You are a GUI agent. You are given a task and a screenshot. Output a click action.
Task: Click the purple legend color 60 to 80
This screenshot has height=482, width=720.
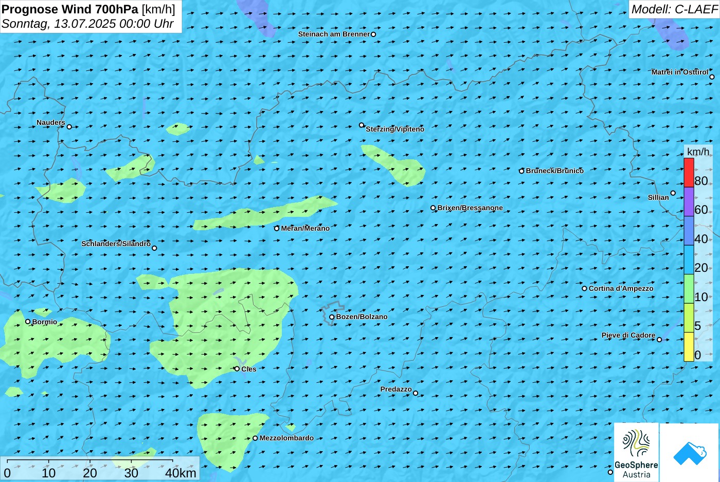click(689, 201)
